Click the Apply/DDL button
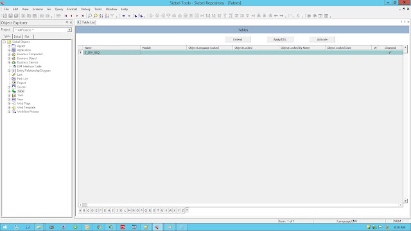 280,40
